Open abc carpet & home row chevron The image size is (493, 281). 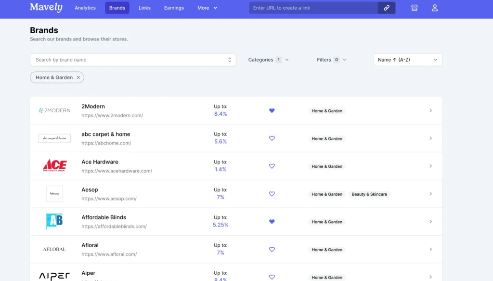tap(431, 138)
